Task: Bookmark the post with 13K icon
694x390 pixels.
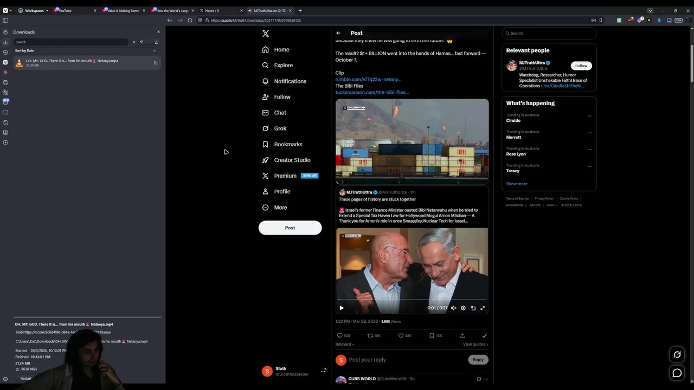Action: [x=435, y=336]
